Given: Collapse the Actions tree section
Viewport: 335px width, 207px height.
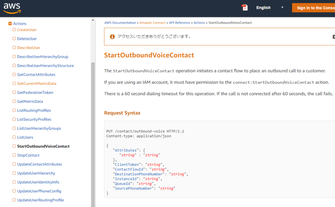Looking at the screenshot, I should (x=10, y=24).
